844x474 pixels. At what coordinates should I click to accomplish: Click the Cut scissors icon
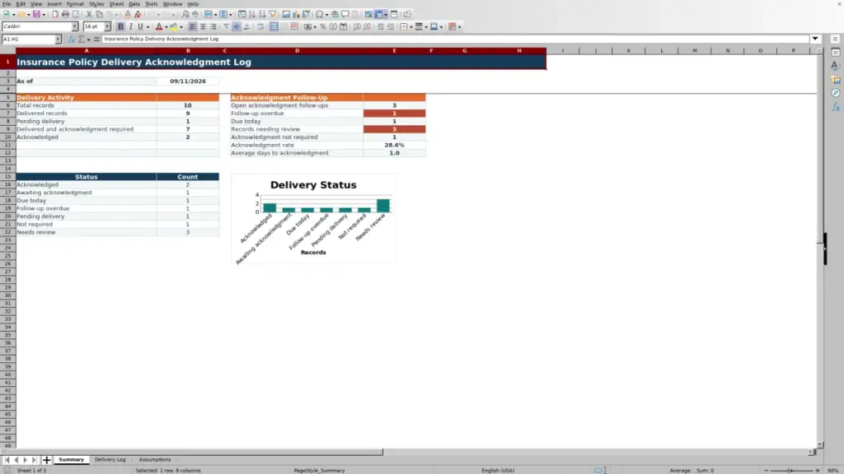89,15
